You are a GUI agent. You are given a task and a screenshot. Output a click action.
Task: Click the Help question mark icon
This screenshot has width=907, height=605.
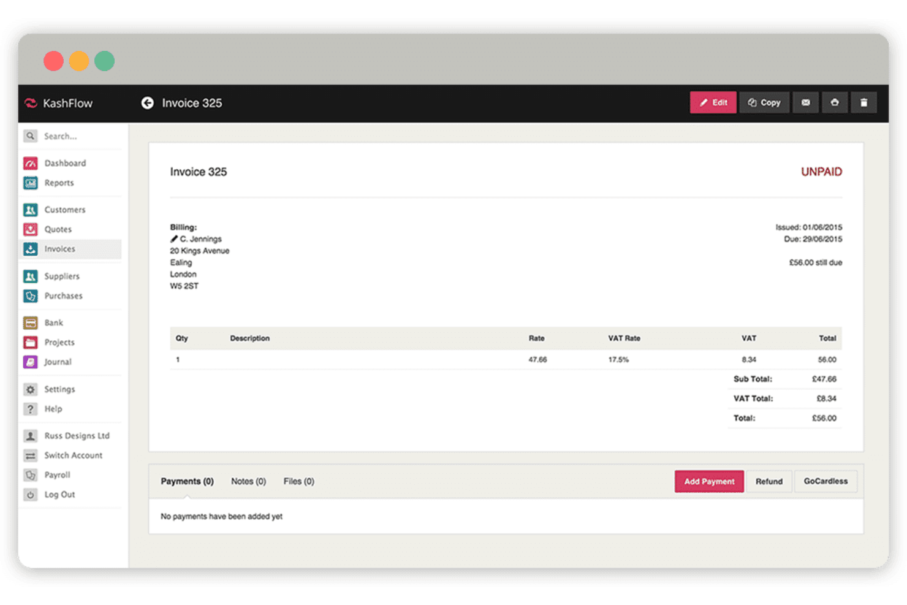[x=31, y=409]
